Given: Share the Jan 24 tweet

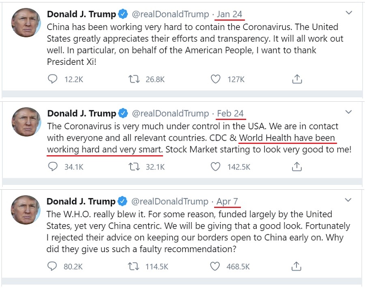Looking at the screenshot, I should (297, 79).
